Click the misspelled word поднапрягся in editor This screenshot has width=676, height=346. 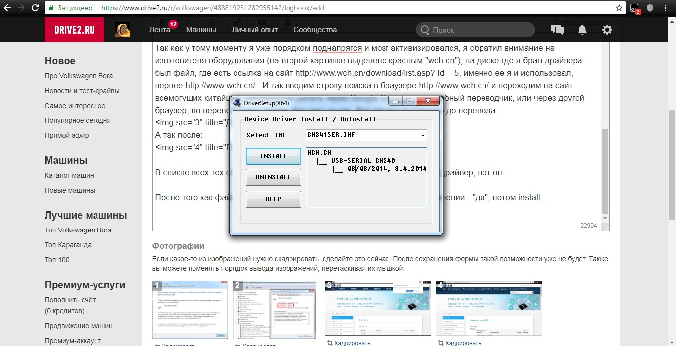tap(337, 48)
